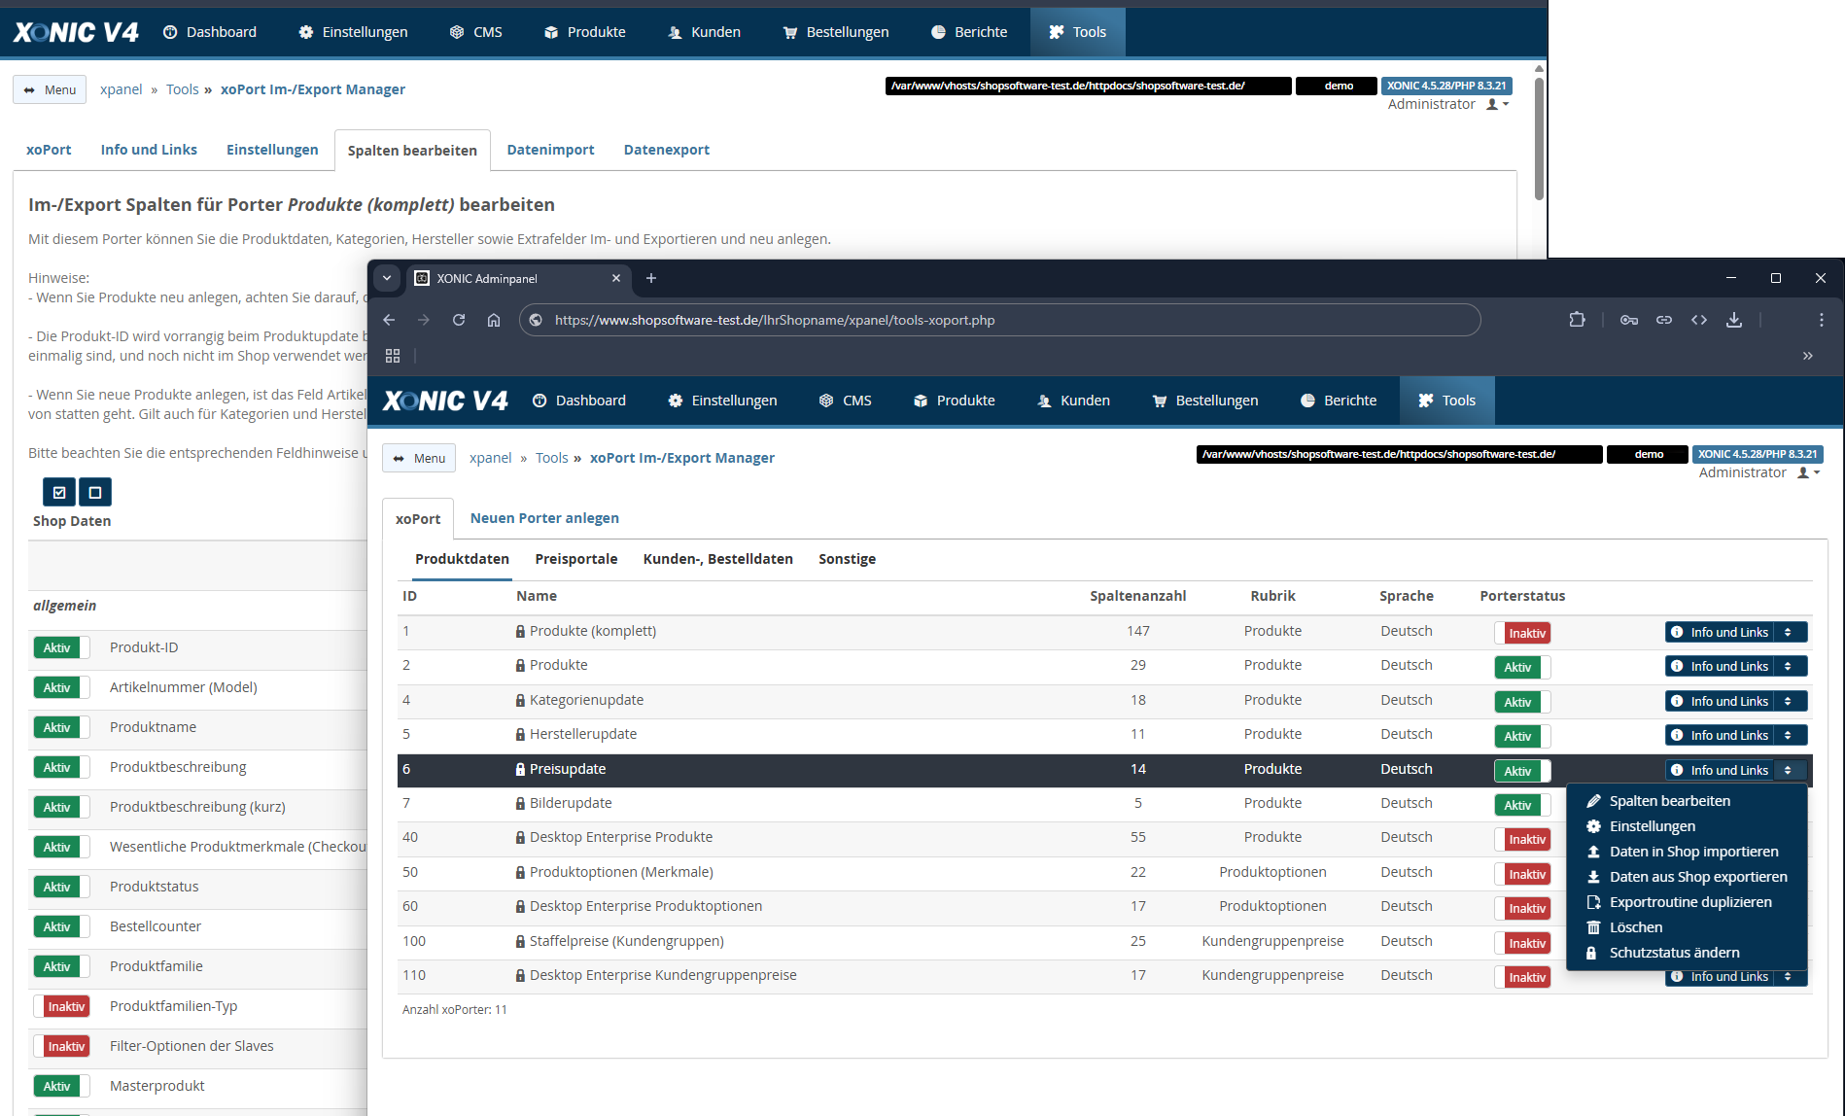Collapse the dropdown arrow on Preisupdate row

[1790, 770]
